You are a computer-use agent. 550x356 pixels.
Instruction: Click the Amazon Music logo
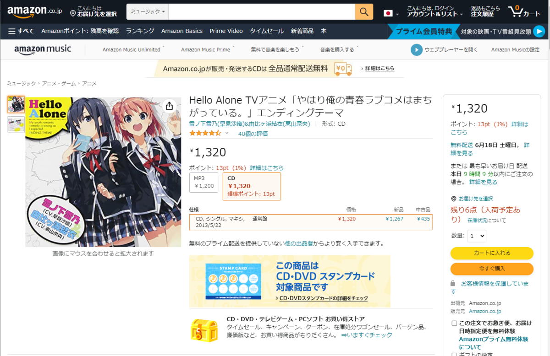[x=43, y=49]
